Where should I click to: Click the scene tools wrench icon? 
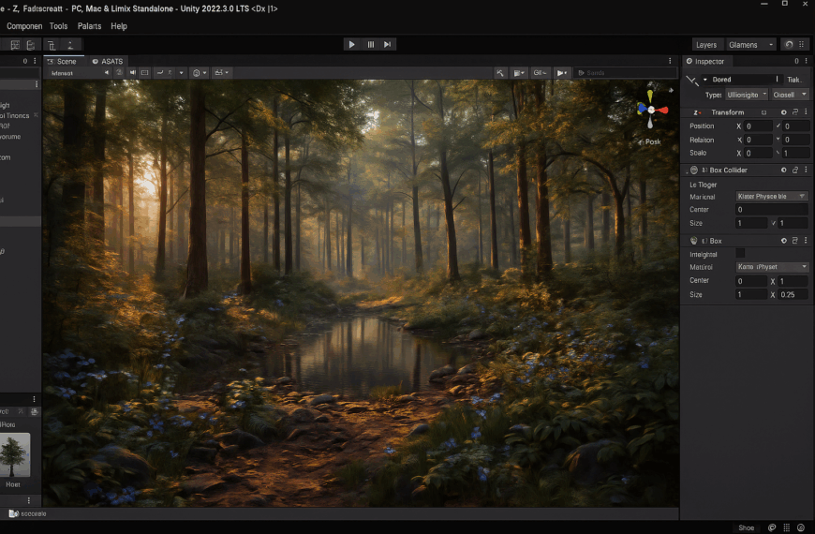point(500,72)
